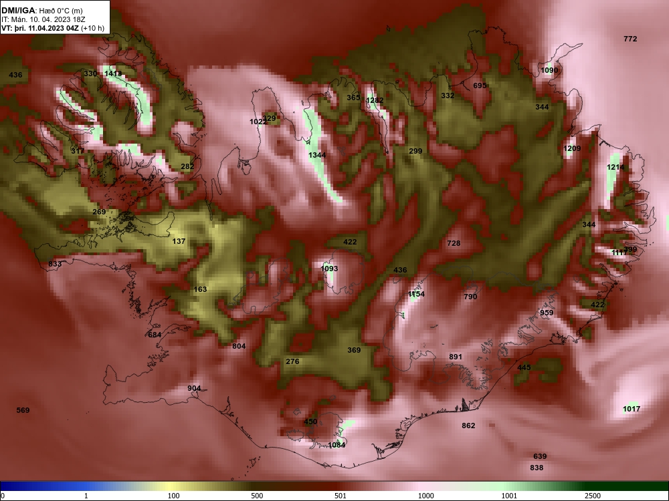Click the 1154 height label
Viewport: 669px width, 501px height.
416,295
